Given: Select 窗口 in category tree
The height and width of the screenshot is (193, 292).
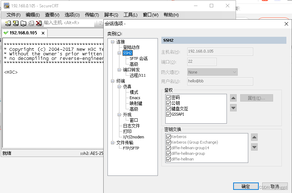Looking at the screenshot, I should pos(134,120).
